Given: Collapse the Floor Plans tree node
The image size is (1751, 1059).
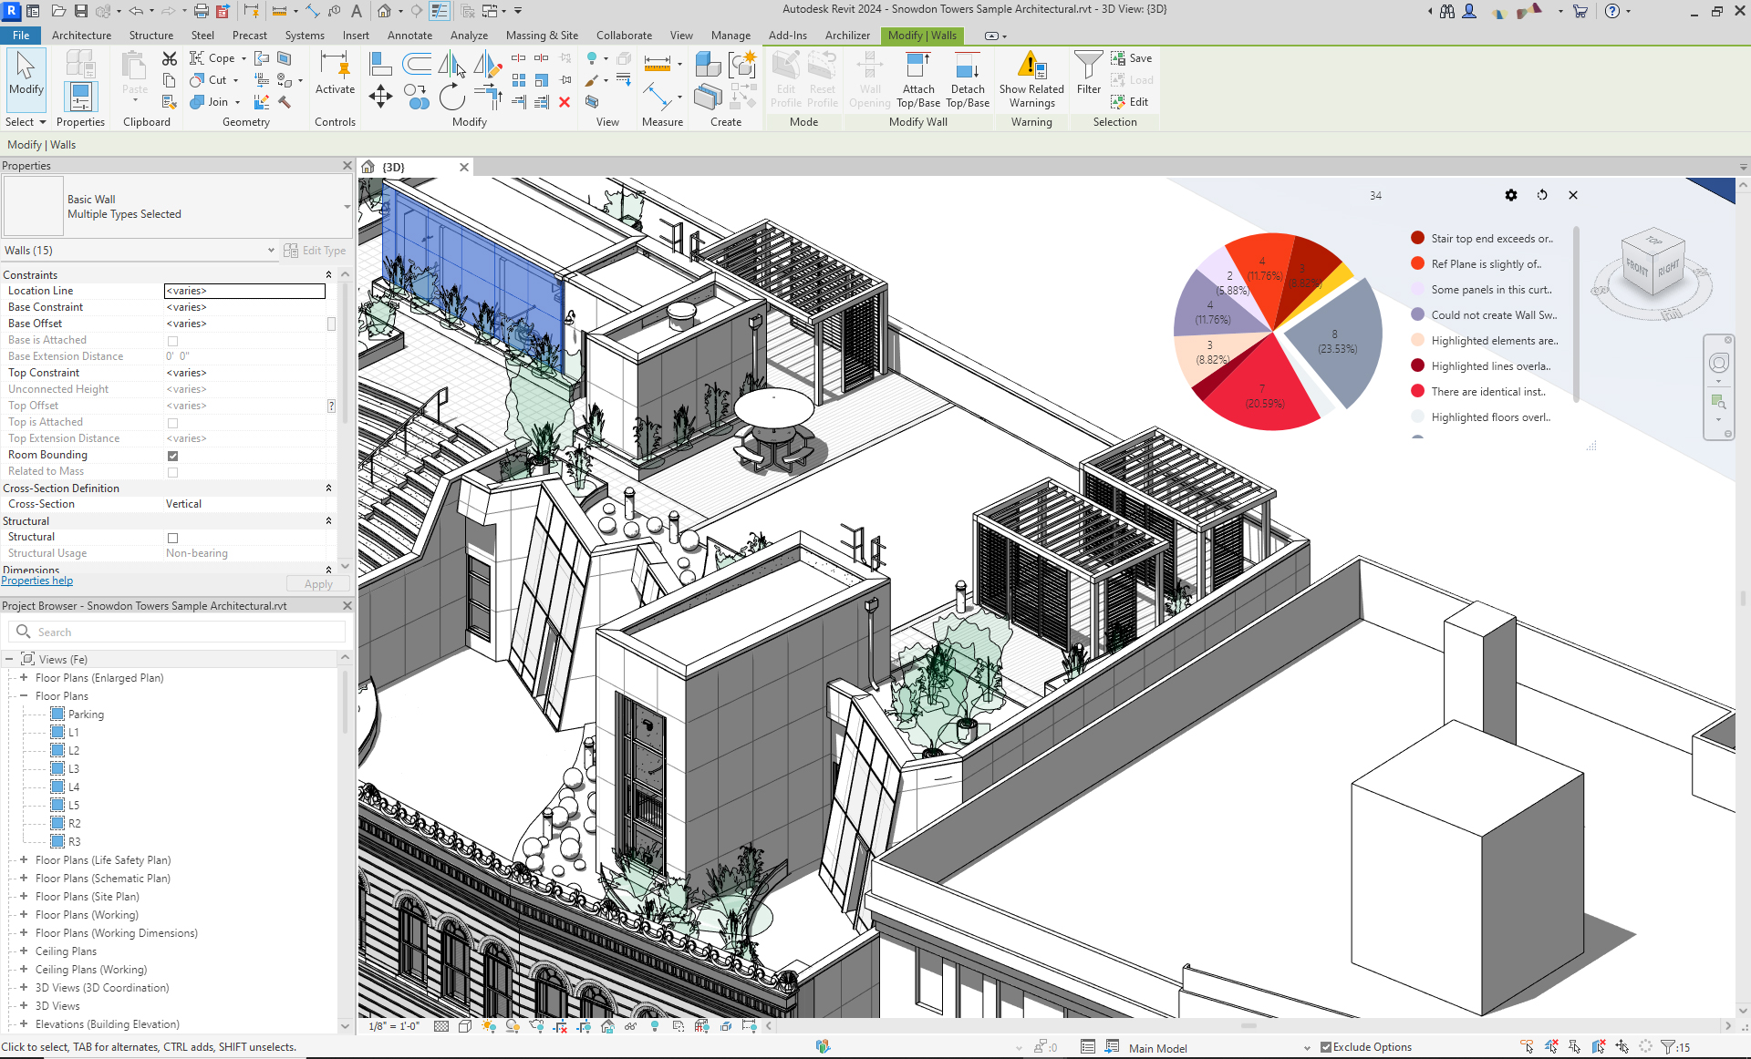Looking at the screenshot, I should [24, 696].
